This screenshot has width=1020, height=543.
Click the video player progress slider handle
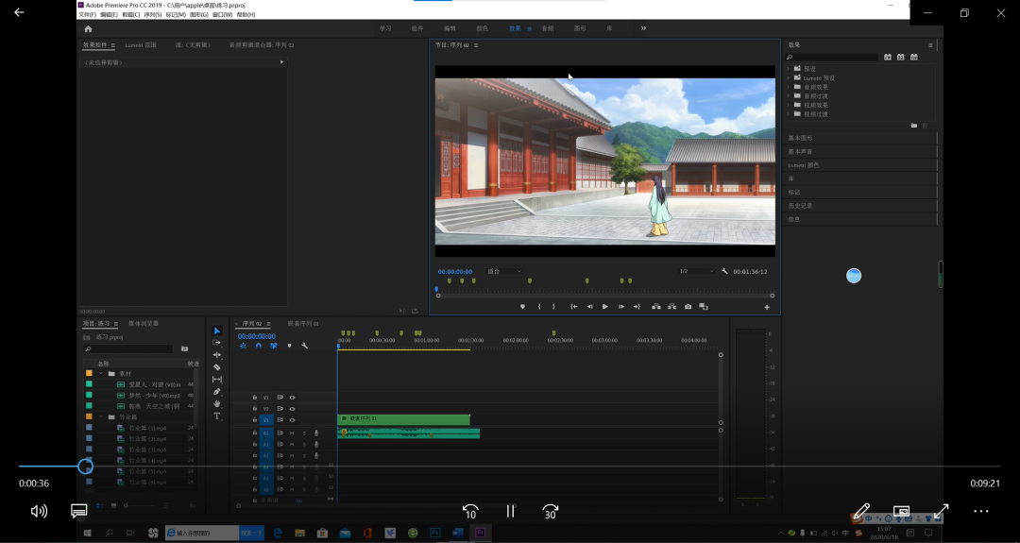[85, 467]
